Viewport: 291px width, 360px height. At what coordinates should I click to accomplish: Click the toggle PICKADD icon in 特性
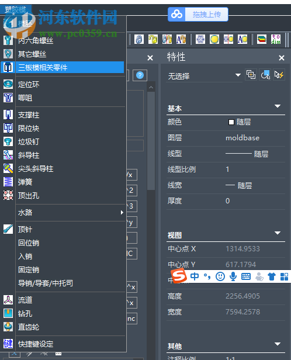point(251,75)
